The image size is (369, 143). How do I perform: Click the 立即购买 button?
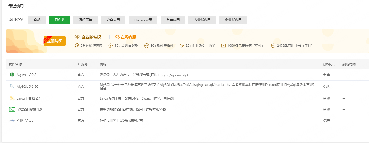(x=55, y=41)
